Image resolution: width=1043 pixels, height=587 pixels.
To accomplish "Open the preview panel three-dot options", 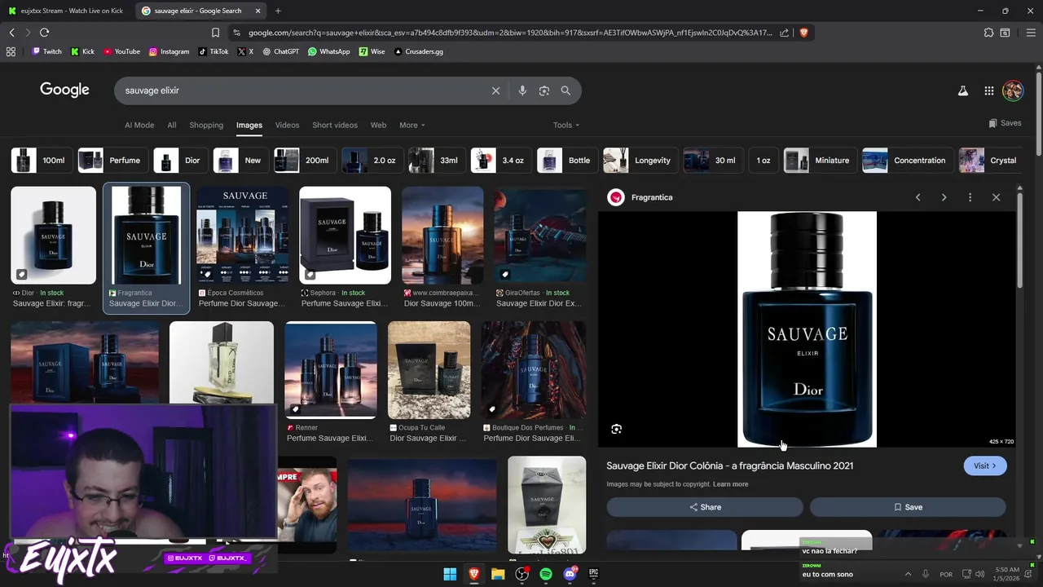I will click(x=970, y=197).
